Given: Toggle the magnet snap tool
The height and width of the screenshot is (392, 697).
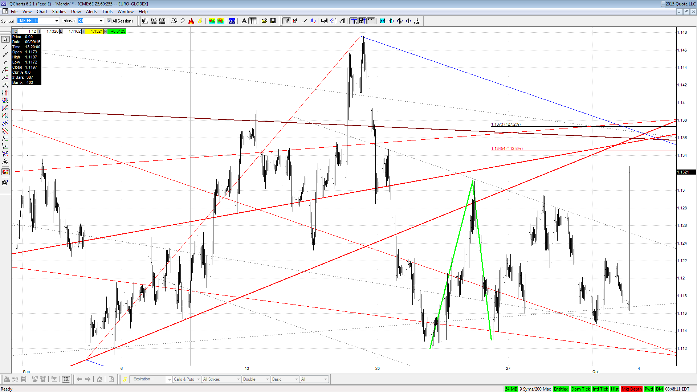Looking at the screenshot, I should pyautogui.click(x=5, y=172).
